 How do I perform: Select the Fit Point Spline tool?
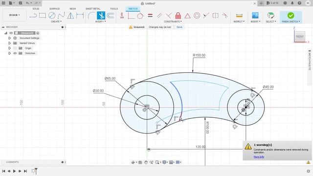pos(61,15)
